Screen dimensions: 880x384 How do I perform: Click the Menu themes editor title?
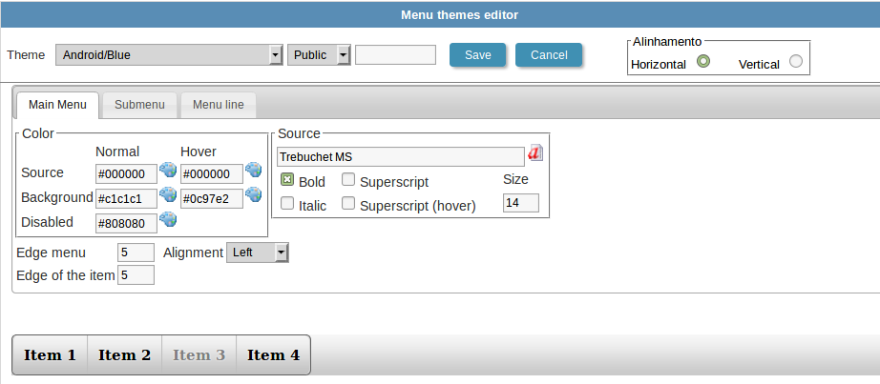coord(460,15)
